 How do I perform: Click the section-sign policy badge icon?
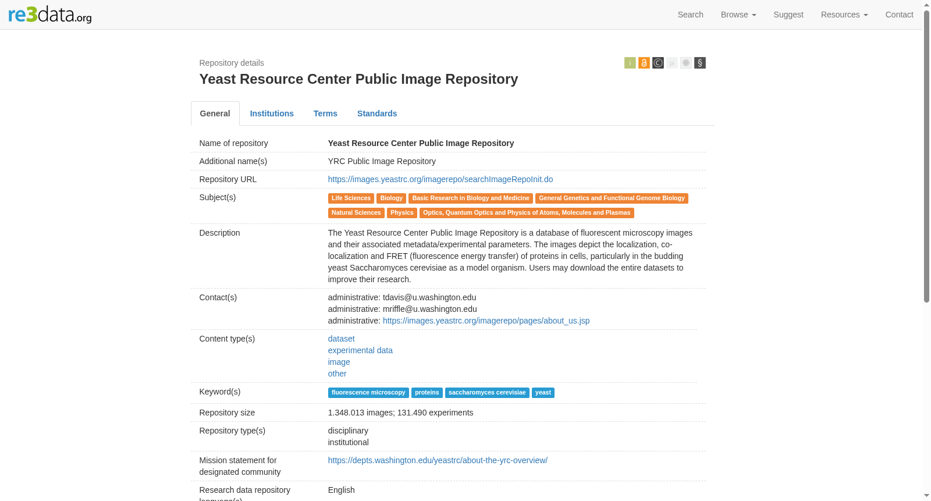click(x=700, y=63)
